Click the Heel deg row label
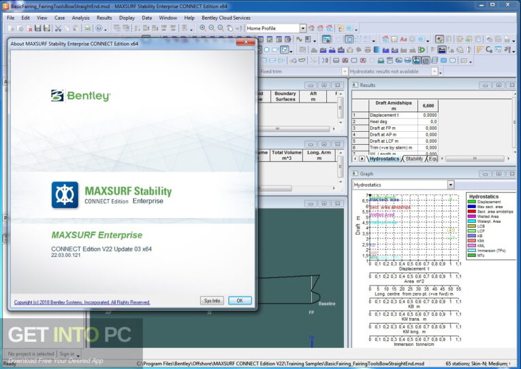The height and width of the screenshot is (369, 521). 393,122
